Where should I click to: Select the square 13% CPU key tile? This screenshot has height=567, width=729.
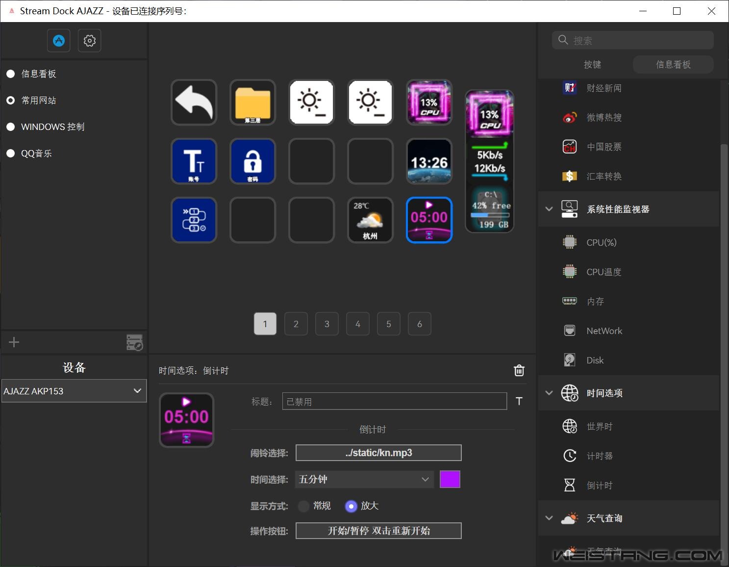click(429, 102)
